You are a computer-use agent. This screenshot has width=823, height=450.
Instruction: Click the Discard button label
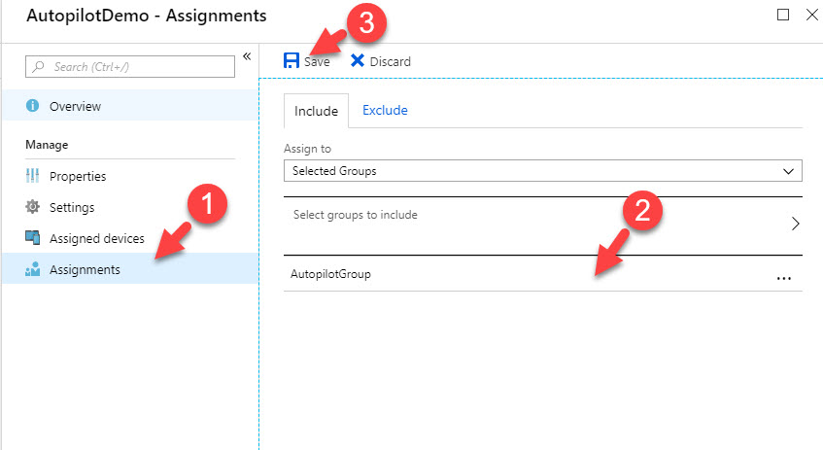coord(390,61)
